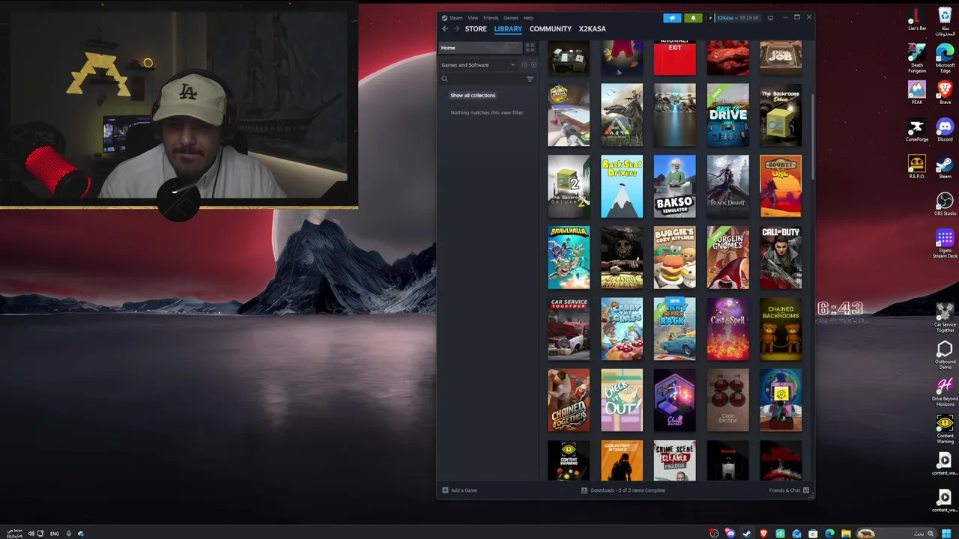Screen dimensions: 959x539
Task: Select the Chained Together game cover
Action: (x=569, y=401)
